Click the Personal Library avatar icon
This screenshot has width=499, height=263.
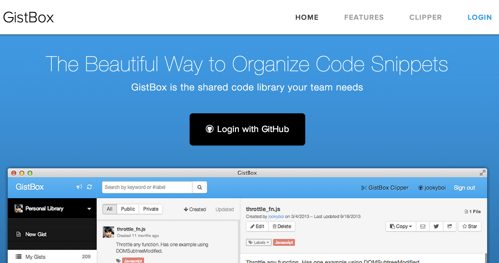coord(18,208)
